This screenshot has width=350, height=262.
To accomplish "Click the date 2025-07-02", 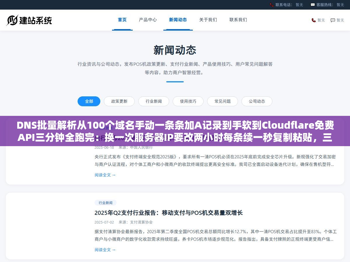I will (x=104, y=222).
